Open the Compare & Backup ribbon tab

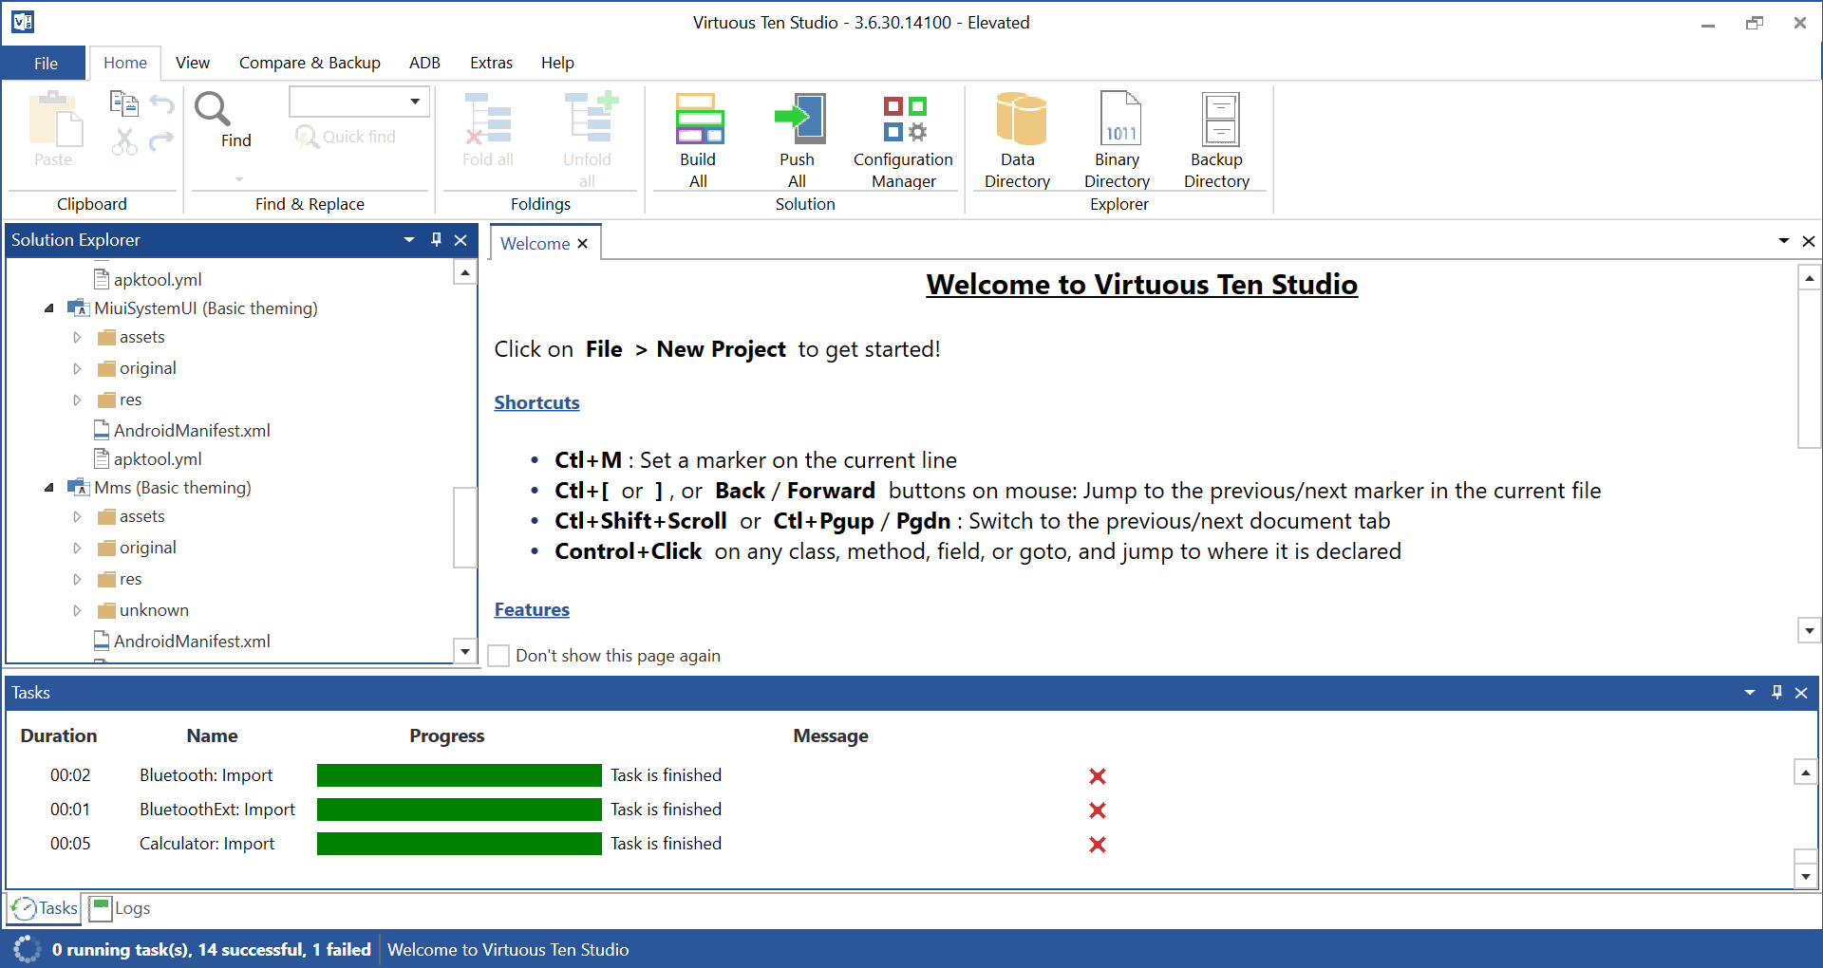coord(310,63)
